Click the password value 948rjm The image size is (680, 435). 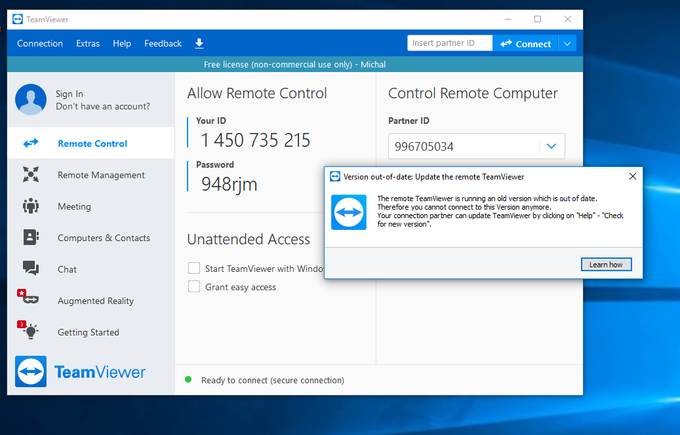pyautogui.click(x=229, y=184)
